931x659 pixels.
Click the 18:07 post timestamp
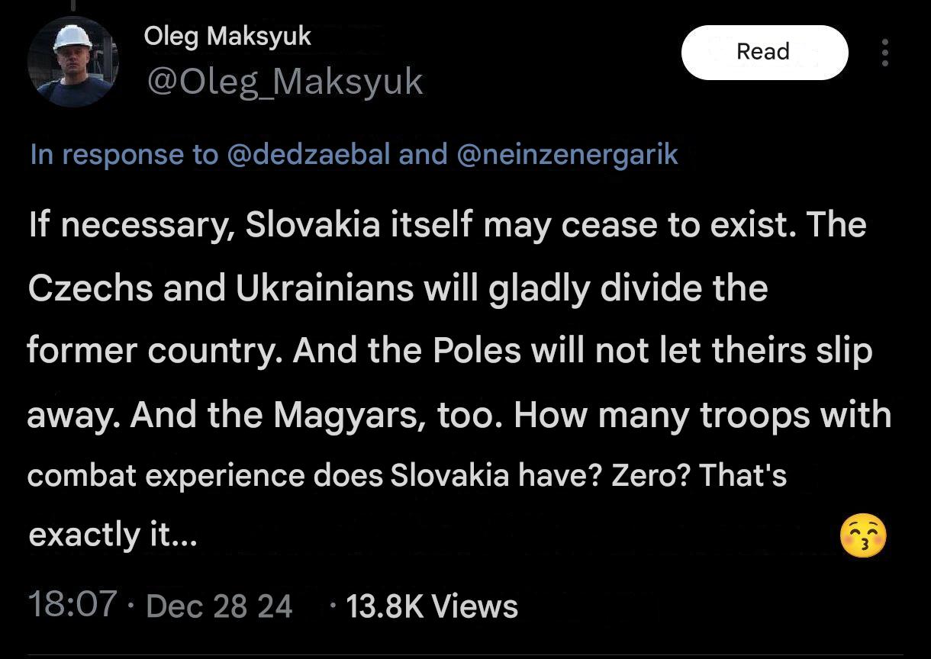pos(72,605)
